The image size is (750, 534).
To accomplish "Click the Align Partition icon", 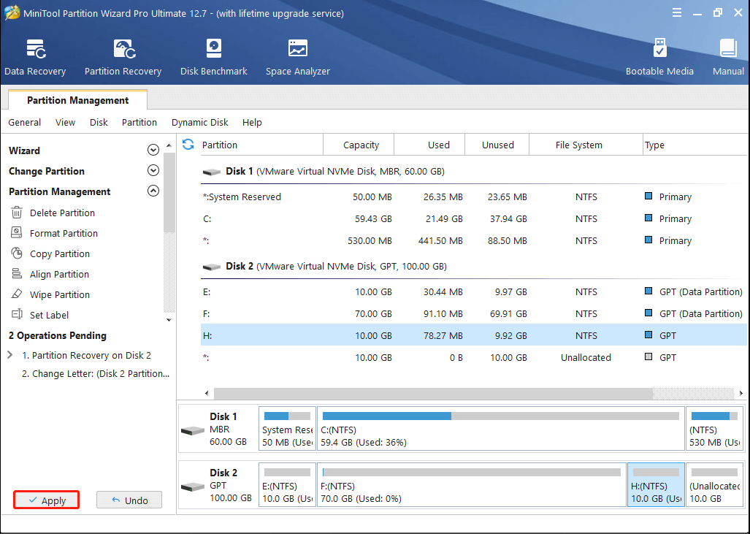I will [x=17, y=274].
